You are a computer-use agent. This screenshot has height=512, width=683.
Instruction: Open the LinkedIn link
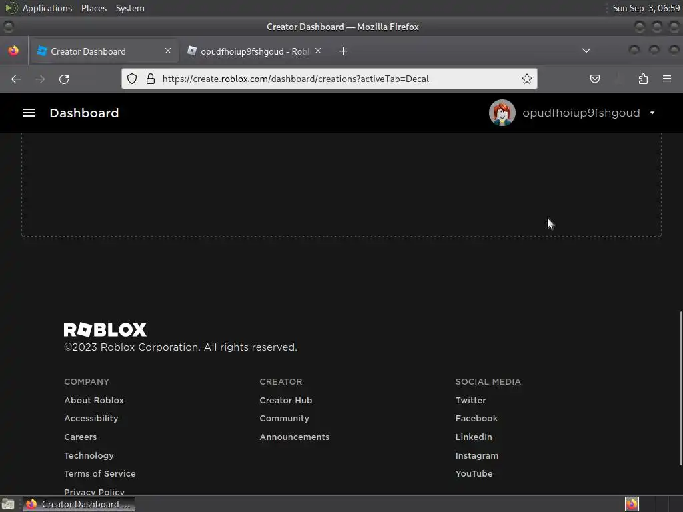(x=474, y=437)
